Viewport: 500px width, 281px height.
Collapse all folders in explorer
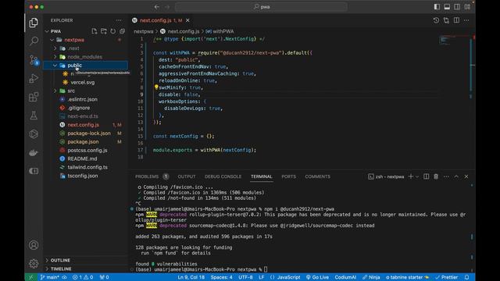(122, 31)
